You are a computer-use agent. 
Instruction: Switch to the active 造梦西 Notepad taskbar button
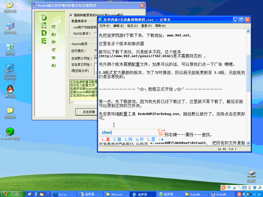(x=143, y=194)
